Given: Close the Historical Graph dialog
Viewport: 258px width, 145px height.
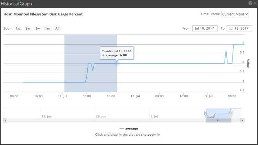Looking at the screenshot, I should coord(255,3).
